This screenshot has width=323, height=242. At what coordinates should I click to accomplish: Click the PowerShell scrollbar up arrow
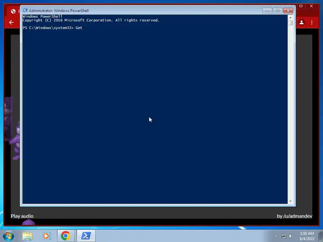coord(291,17)
